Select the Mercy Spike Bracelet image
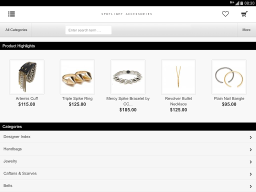 pos(128,77)
